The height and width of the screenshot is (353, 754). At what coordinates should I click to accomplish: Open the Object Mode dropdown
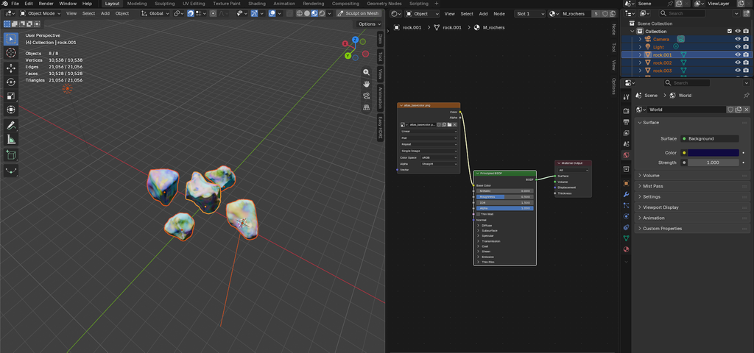[41, 13]
